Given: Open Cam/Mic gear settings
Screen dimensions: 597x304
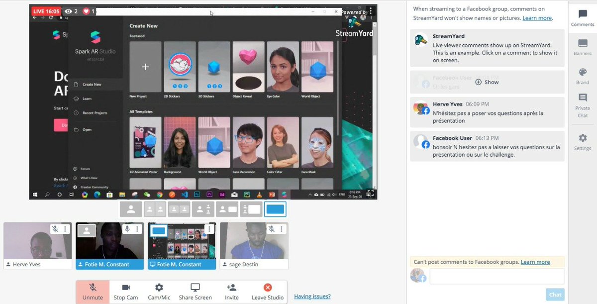Looking at the screenshot, I should (x=159, y=288).
